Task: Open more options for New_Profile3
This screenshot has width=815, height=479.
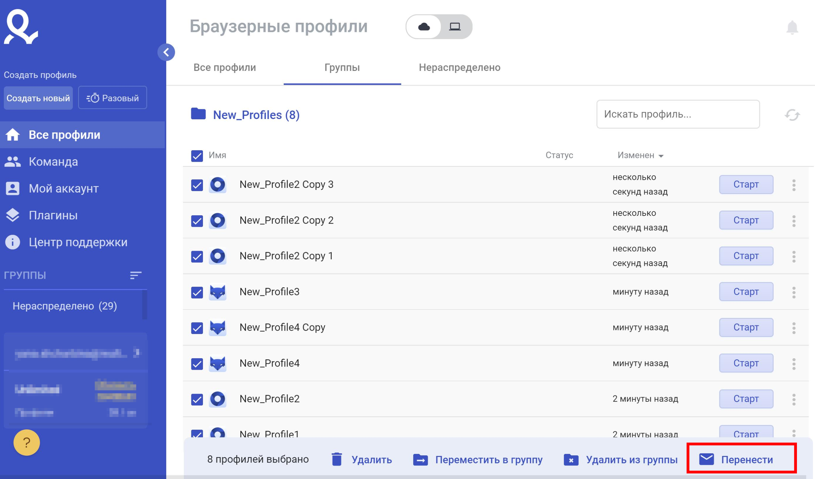Action: pos(794,292)
